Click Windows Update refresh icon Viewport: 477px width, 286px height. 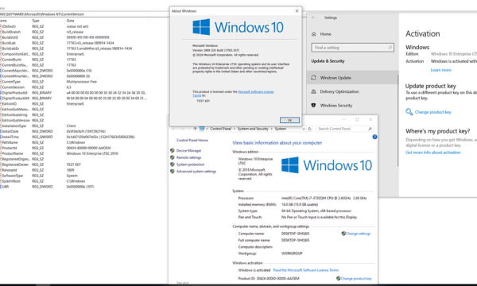[x=314, y=78]
